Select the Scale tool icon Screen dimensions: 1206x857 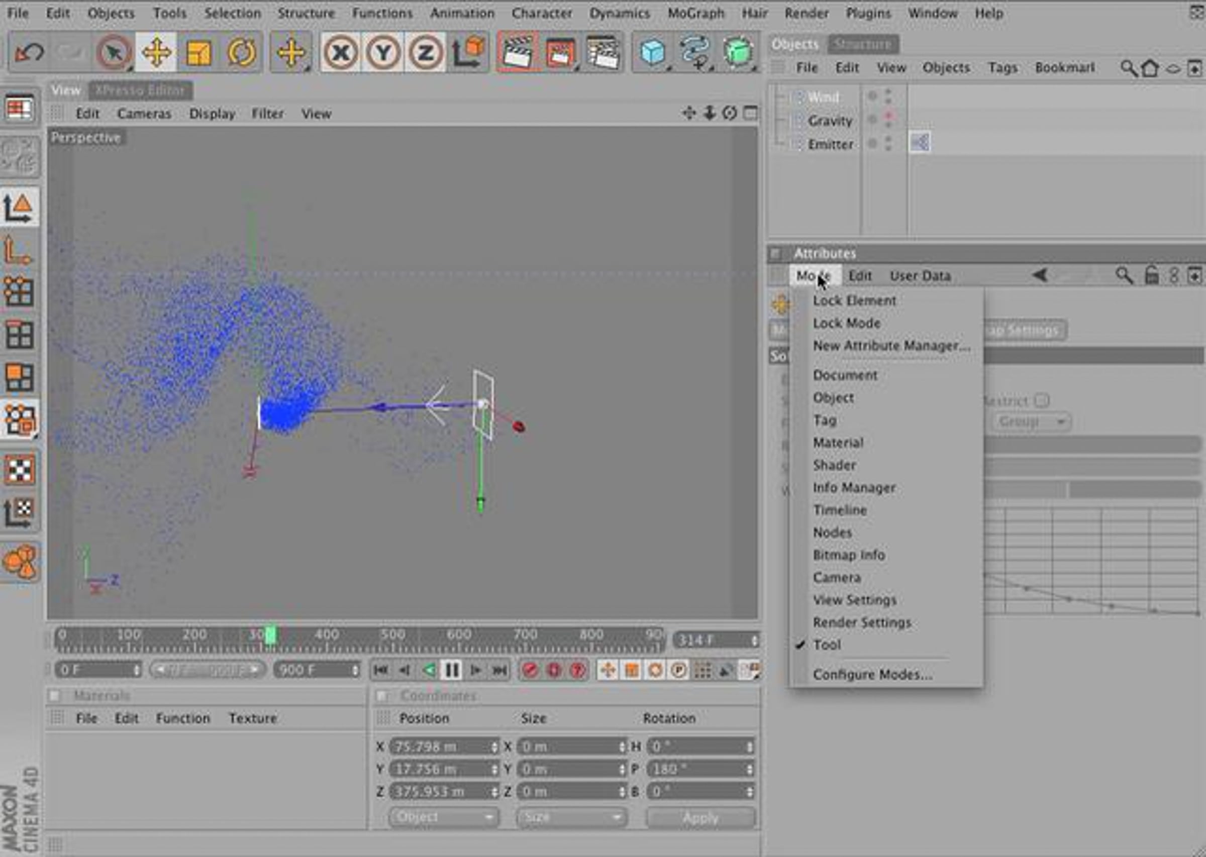click(x=198, y=52)
